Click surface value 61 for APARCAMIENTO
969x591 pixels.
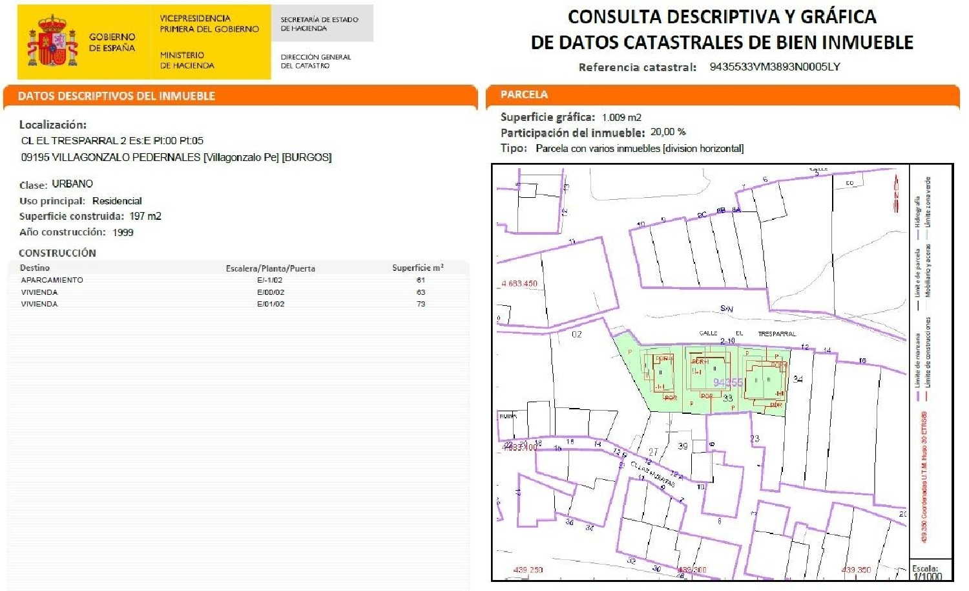421,280
